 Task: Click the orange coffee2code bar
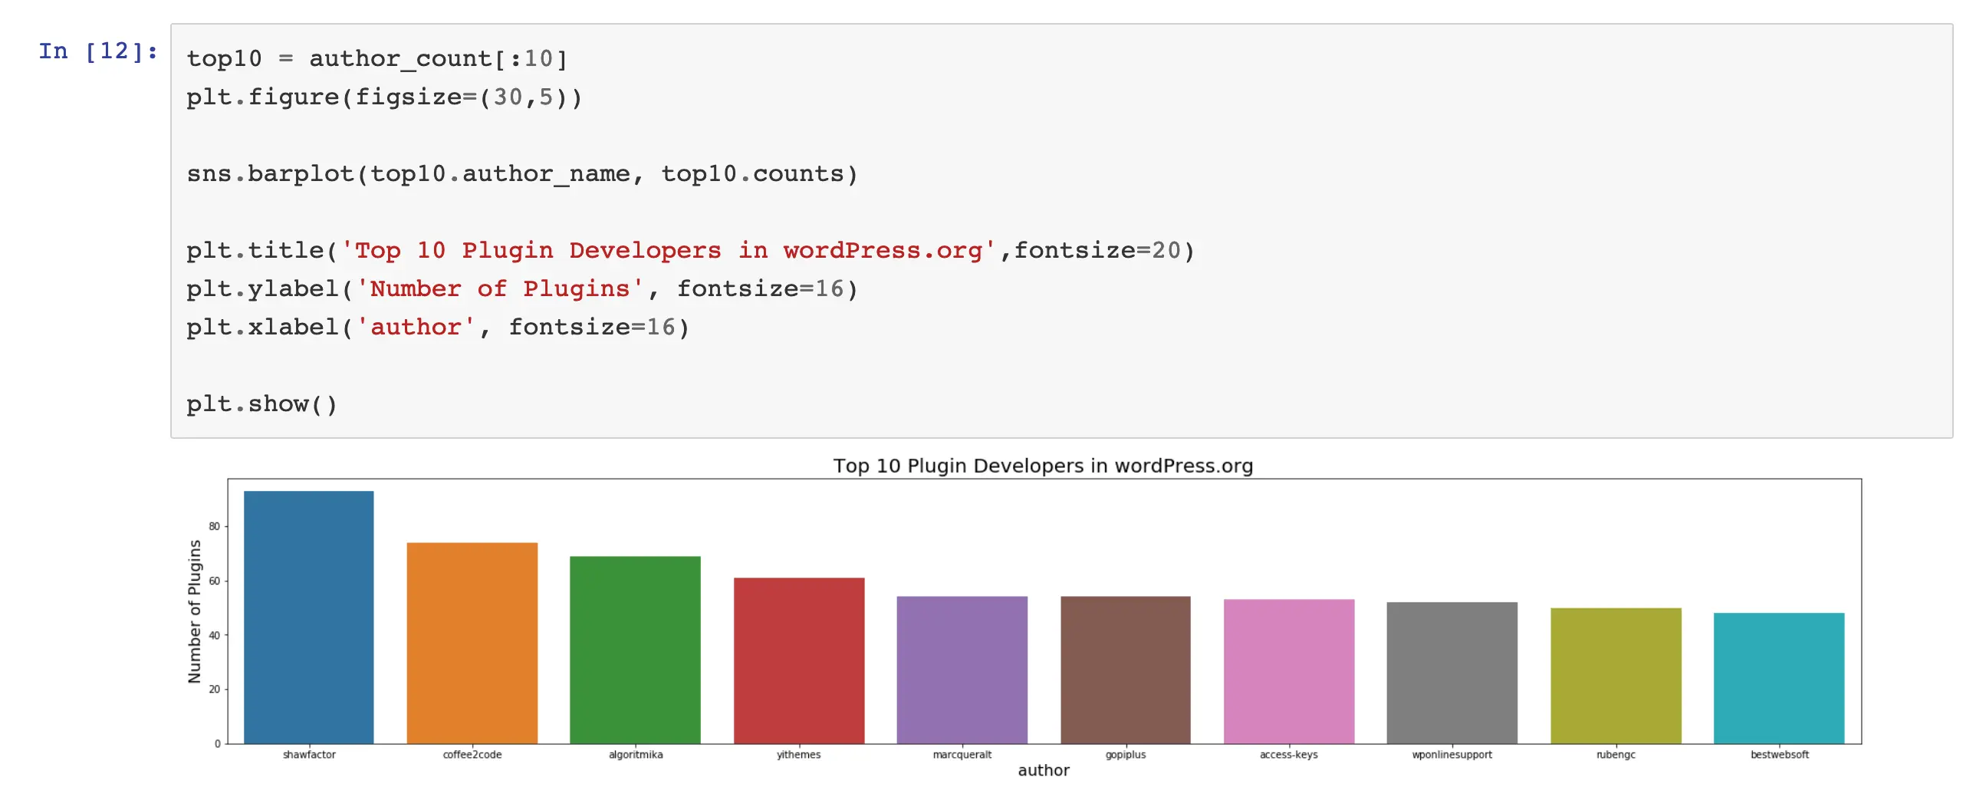point(472,643)
